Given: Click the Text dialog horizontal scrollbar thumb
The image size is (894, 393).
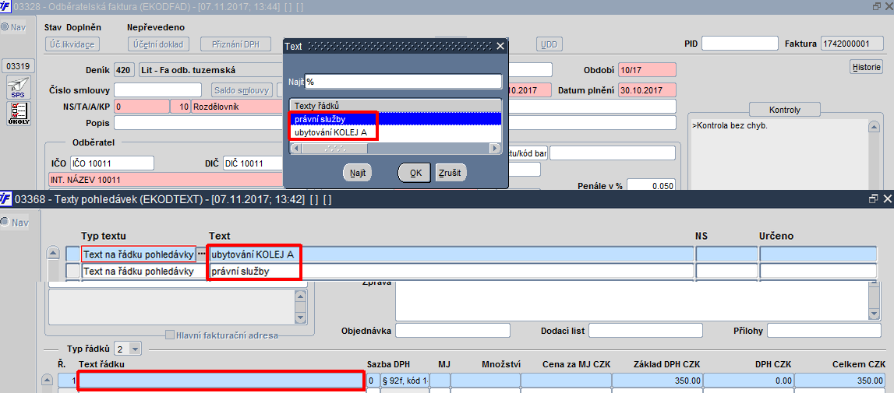Looking at the screenshot, I should [334, 148].
